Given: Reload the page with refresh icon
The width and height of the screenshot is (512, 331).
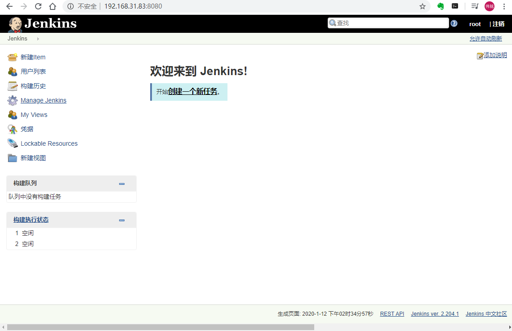Looking at the screenshot, I should [x=38, y=6].
